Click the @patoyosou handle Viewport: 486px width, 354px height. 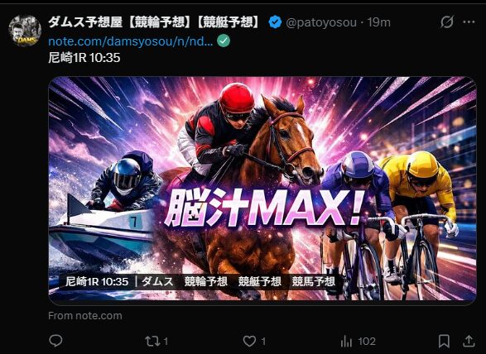[320, 22]
